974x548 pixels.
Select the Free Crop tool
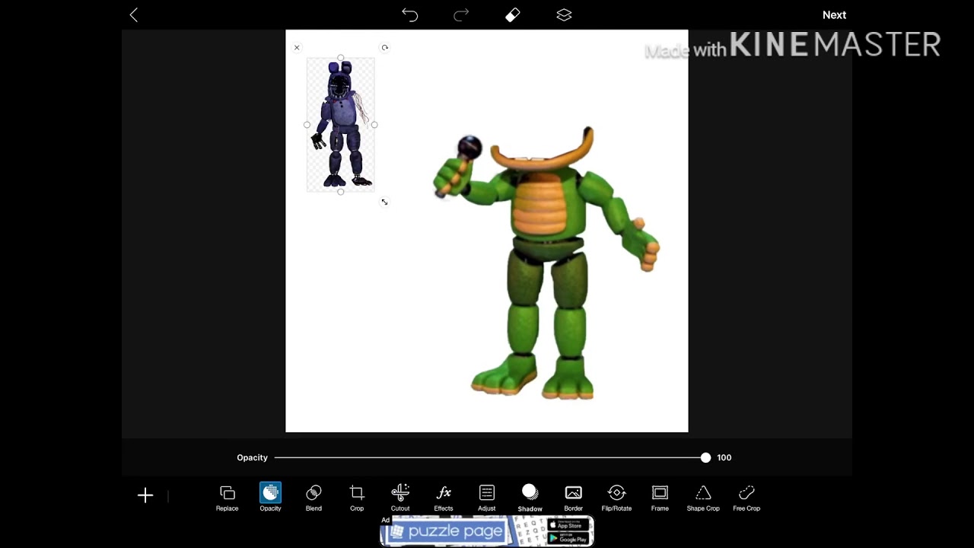click(746, 498)
